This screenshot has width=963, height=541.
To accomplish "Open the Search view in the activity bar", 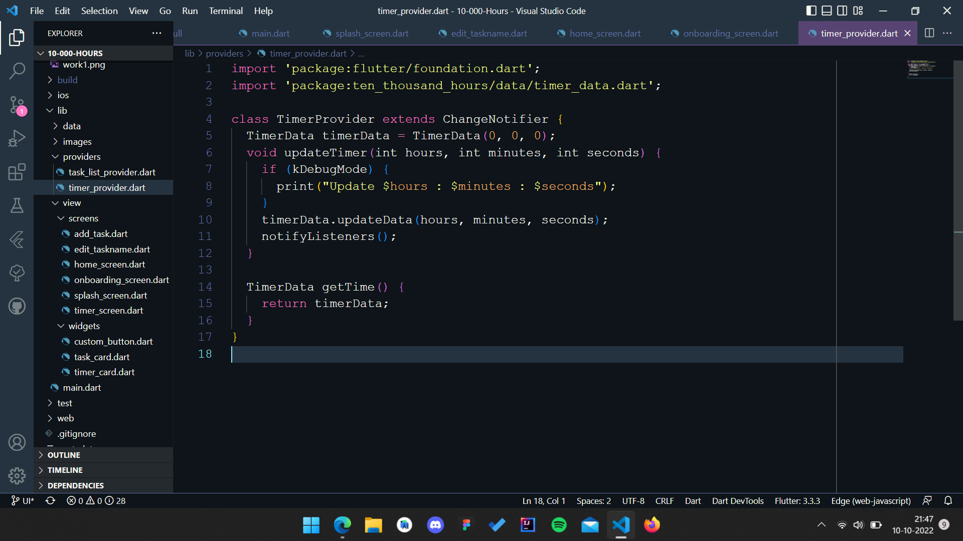I will [x=17, y=71].
